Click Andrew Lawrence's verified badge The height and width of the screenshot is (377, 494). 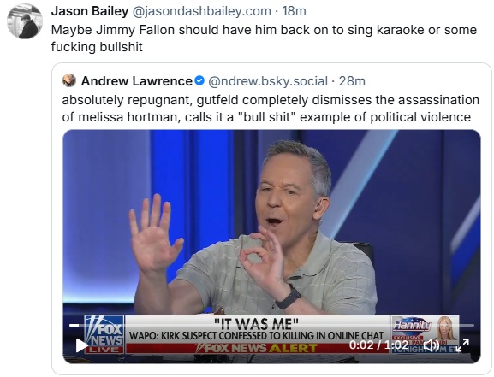(x=199, y=80)
